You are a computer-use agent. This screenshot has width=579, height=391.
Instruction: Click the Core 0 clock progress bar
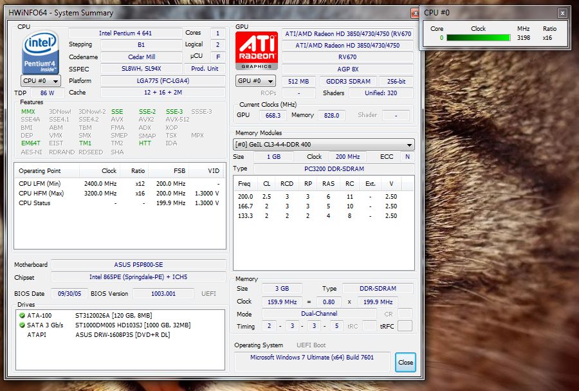point(479,38)
